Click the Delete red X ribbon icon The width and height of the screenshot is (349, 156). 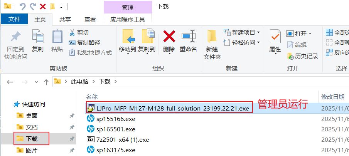(169, 37)
